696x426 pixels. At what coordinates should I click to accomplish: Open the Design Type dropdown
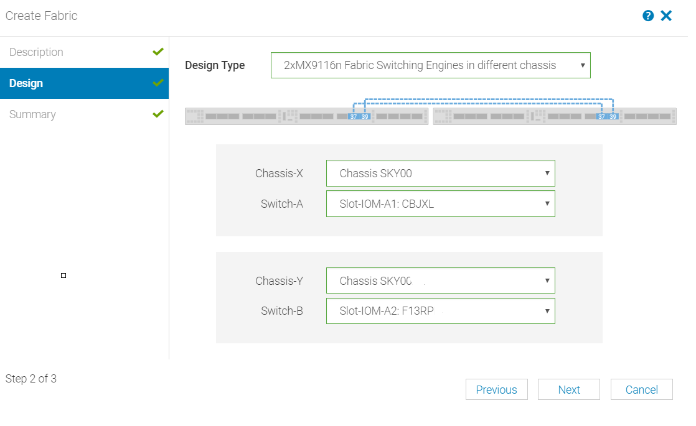430,65
